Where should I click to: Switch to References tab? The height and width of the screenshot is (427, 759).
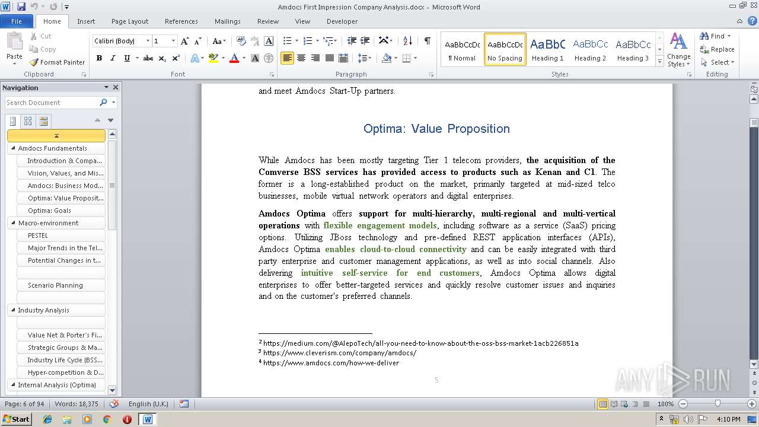click(x=181, y=21)
